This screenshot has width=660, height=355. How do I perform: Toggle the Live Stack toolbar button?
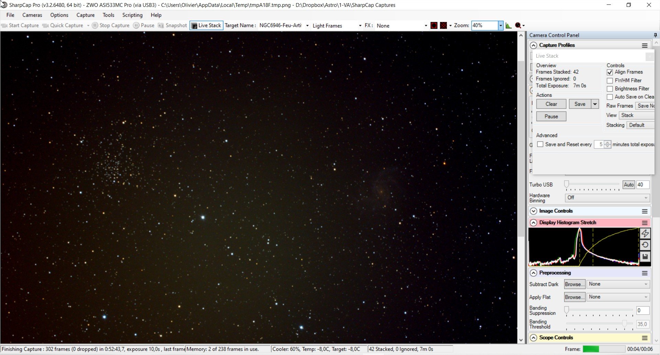[x=206, y=25]
